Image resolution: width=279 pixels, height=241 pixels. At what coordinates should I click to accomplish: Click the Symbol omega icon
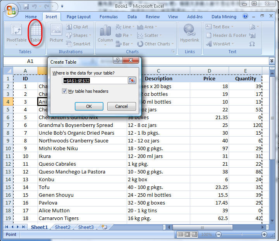(252, 44)
